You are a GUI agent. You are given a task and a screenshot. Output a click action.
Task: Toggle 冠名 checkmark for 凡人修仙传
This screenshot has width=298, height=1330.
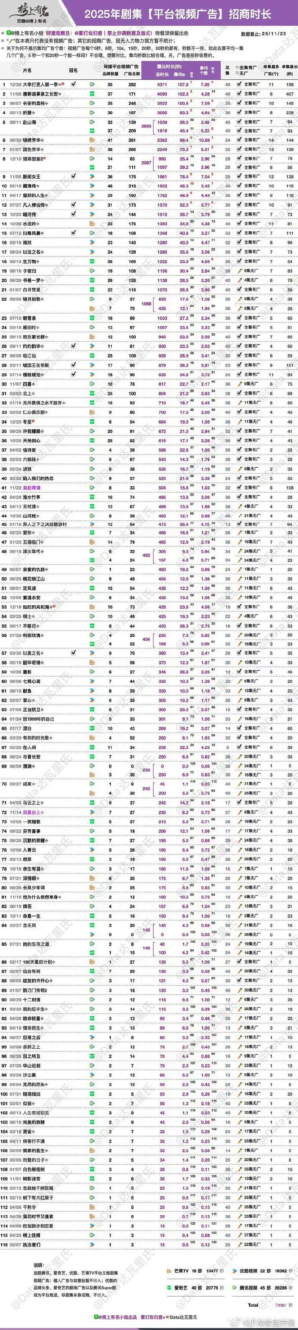click(73, 204)
